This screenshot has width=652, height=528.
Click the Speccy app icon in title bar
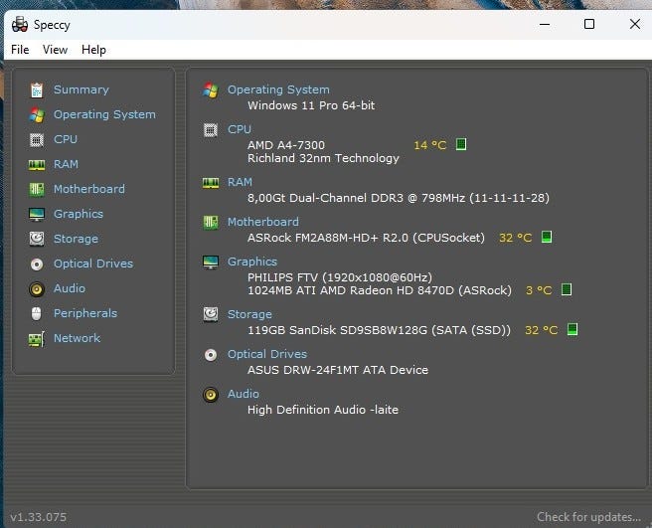[20, 25]
